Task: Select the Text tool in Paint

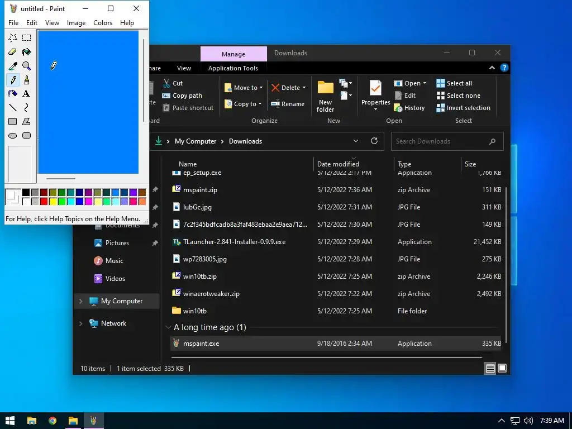Action: click(27, 93)
